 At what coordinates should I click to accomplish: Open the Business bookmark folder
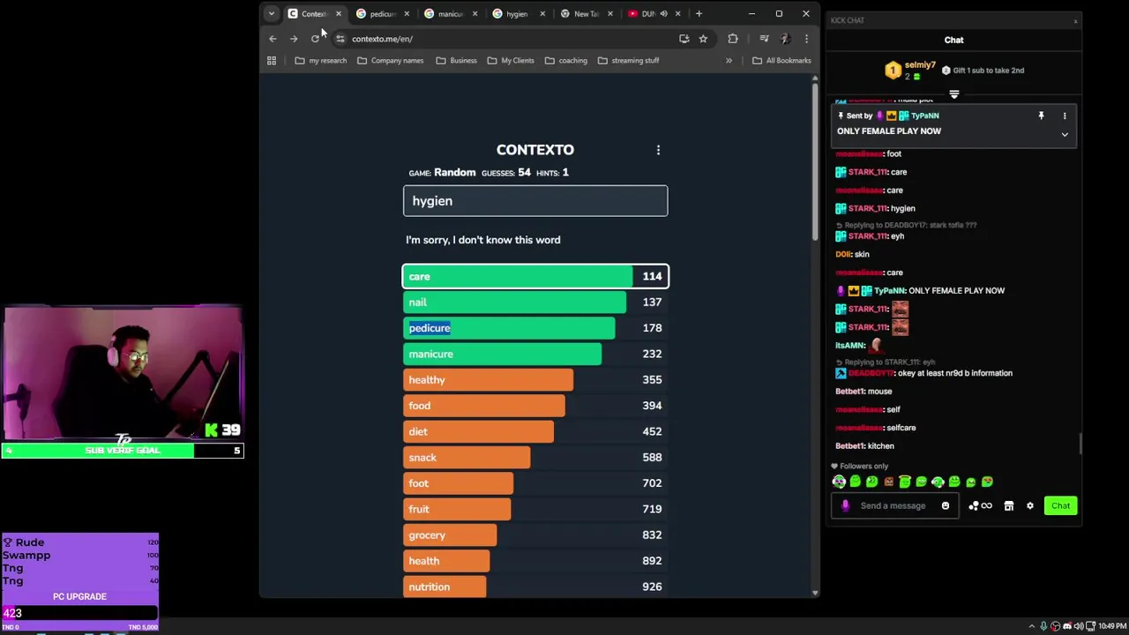456,61
